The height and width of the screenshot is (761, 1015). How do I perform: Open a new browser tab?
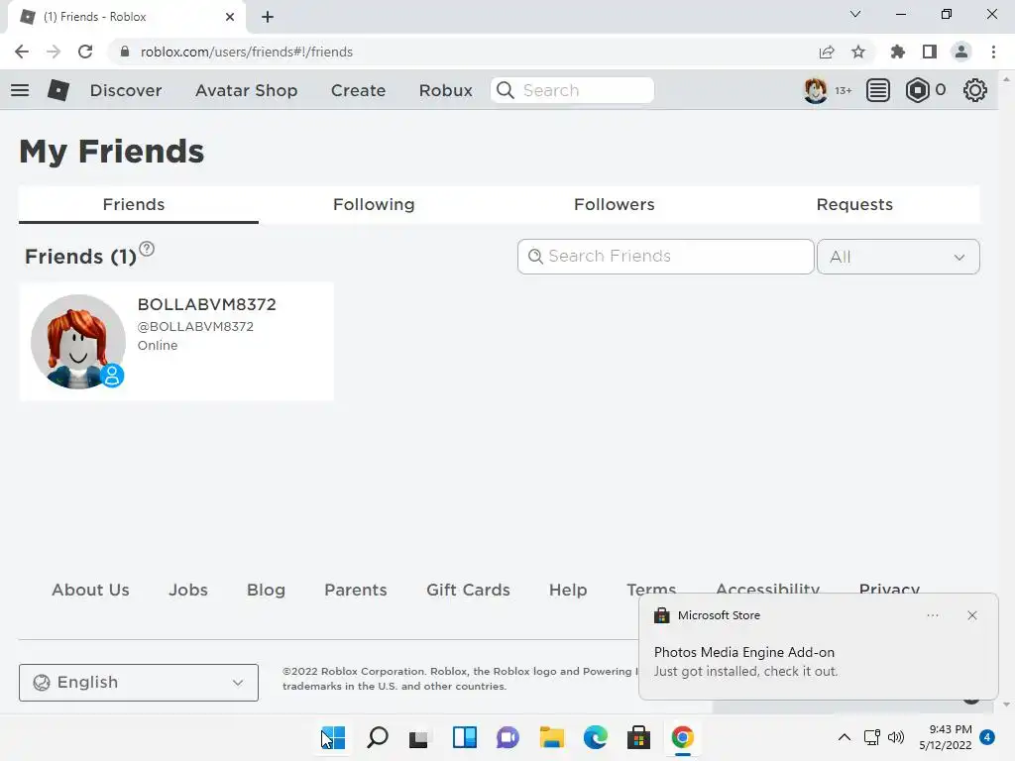coord(268,17)
